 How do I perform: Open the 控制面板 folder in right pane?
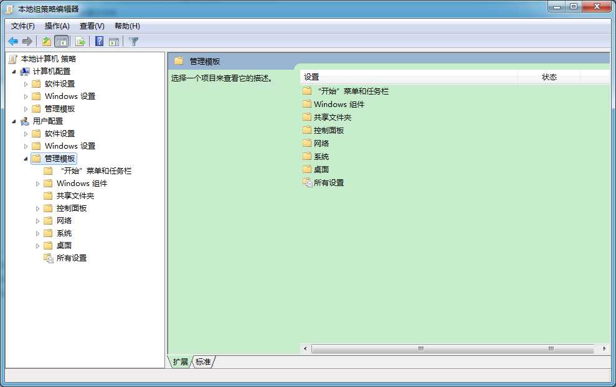(x=328, y=130)
